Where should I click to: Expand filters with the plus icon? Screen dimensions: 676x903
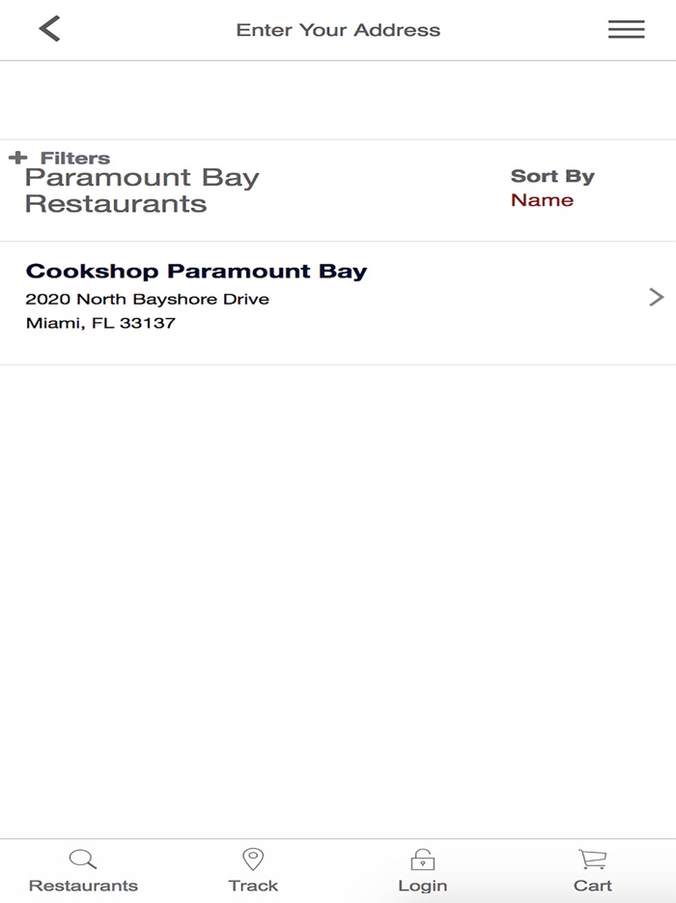(x=17, y=158)
